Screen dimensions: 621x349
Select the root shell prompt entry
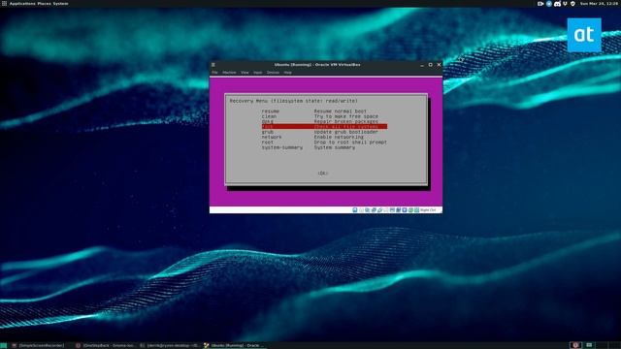click(x=324, y=143)
